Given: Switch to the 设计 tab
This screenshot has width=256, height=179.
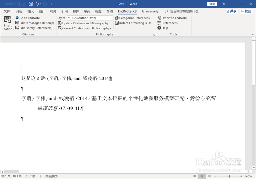Looking at the screenshot, I should tap(42, 11).
